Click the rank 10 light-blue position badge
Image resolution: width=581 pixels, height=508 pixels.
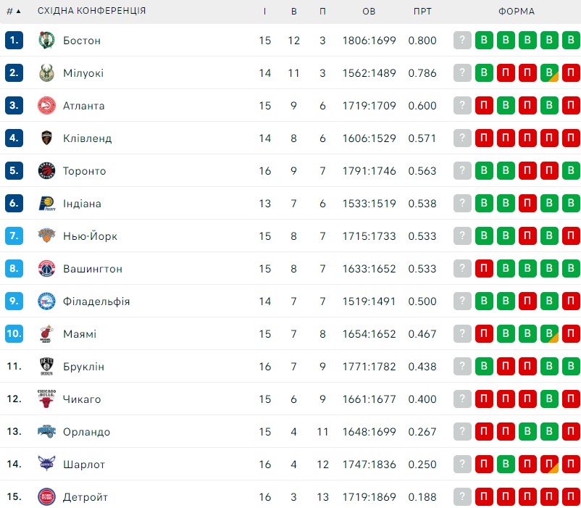(x=14, y=333)
